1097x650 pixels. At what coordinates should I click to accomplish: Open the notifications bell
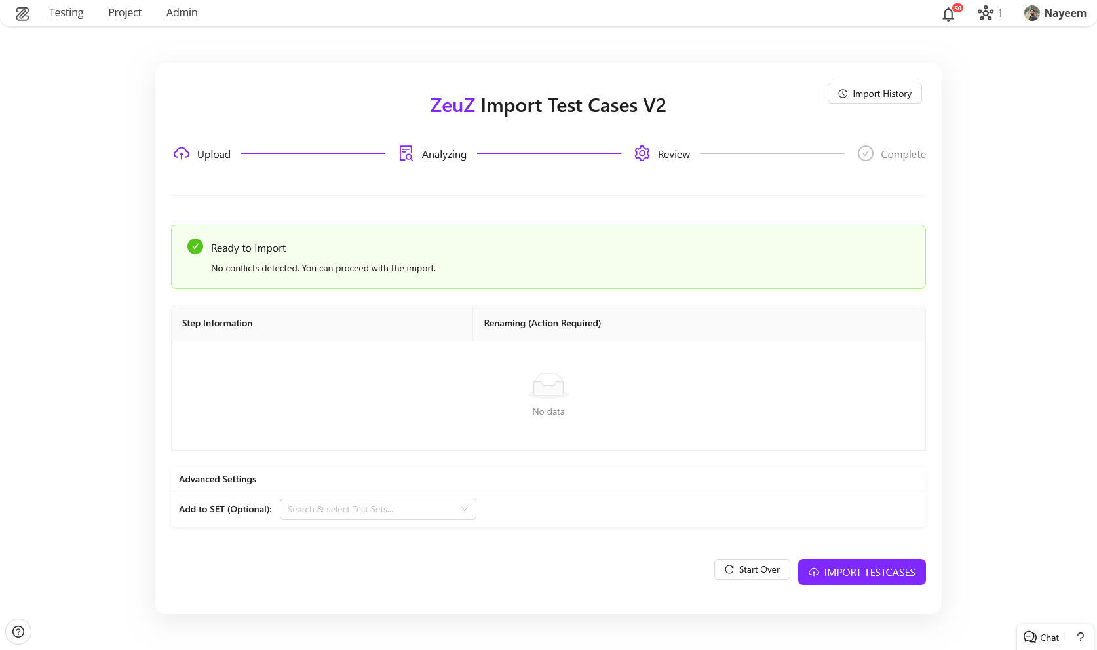(x=948, y=14)
